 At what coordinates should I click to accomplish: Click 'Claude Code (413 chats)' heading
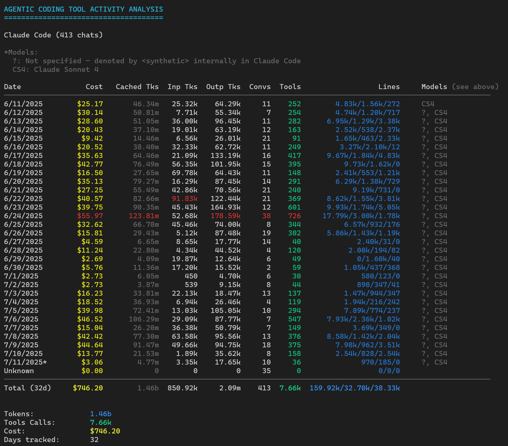point(53,35)
